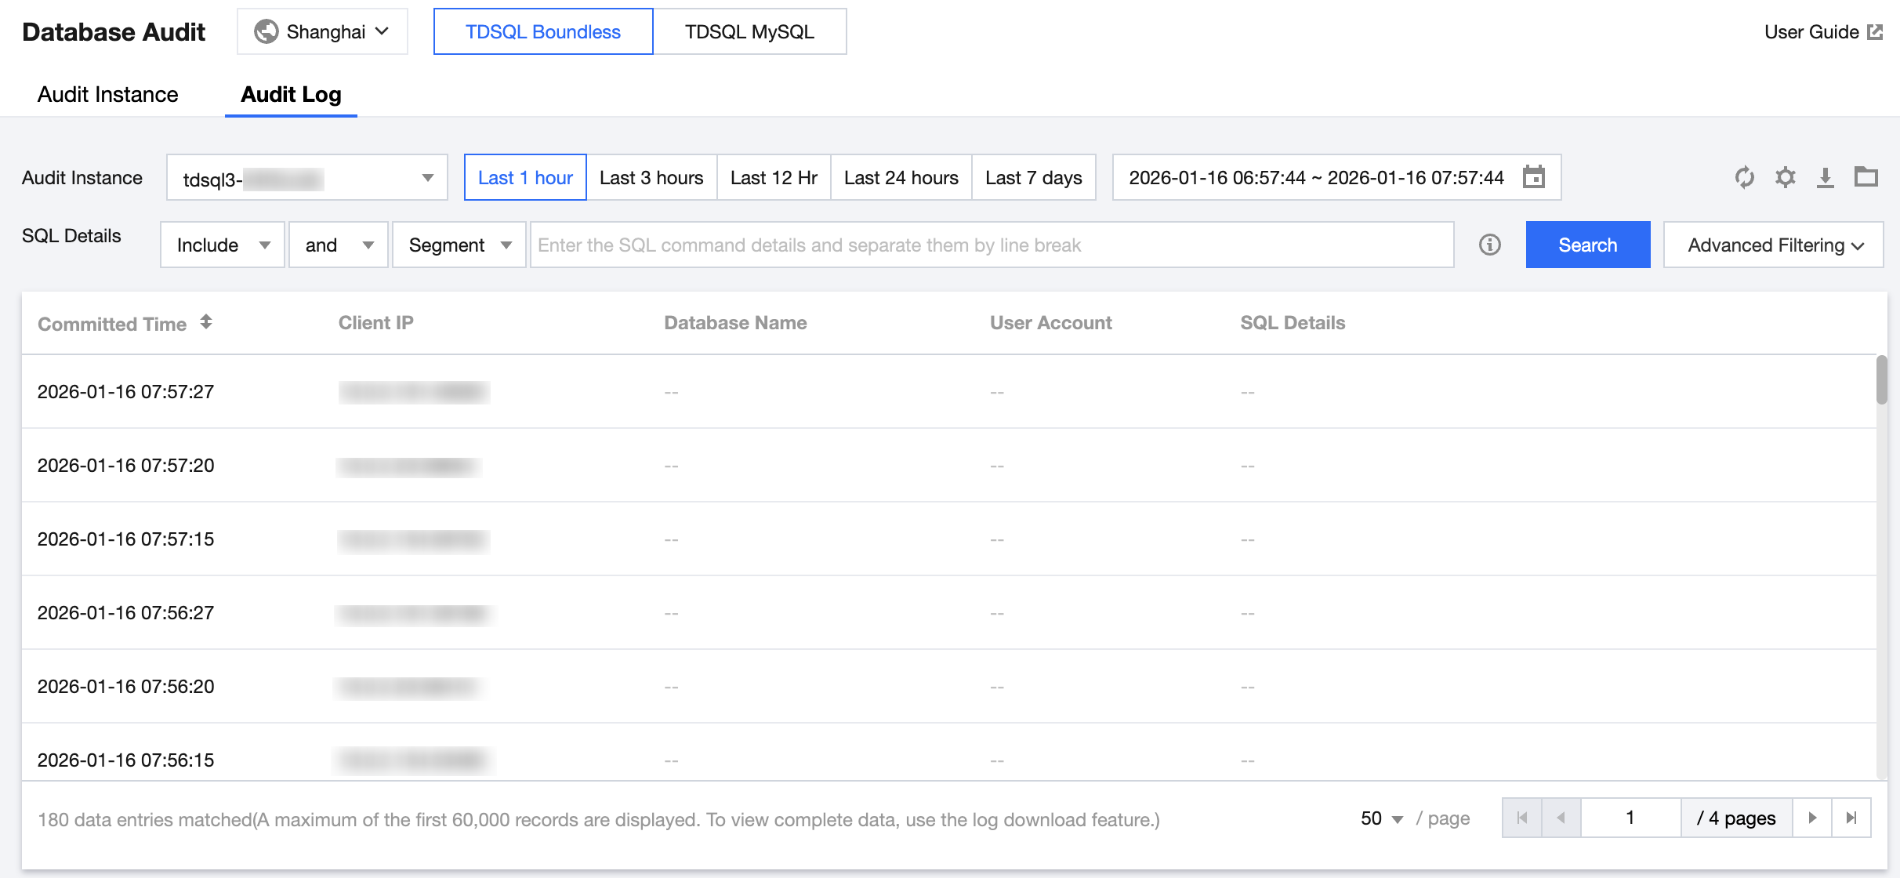Select Last 7 days time range
Image resolution: width=1900 pixels, height=878 pixels.
[x=1033, y=178]
